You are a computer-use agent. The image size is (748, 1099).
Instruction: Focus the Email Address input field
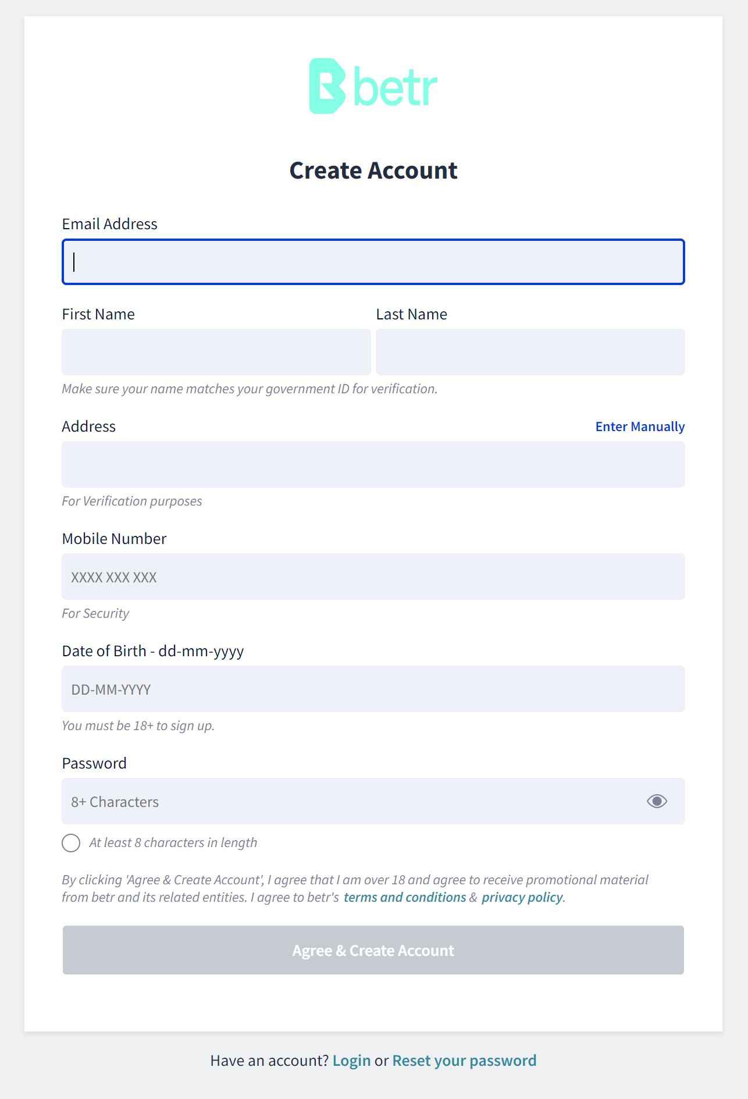point(373,262)
